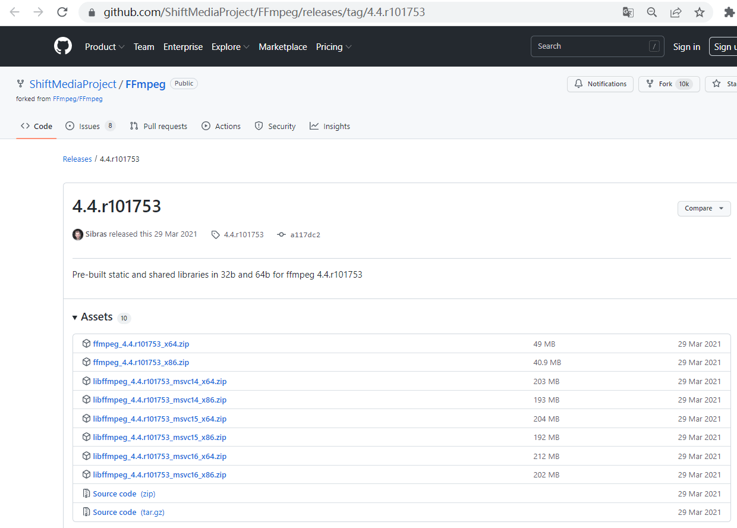
Task: Download libffmpeg_4.4.r101753_msvc16_x86.zip
Action: coord(160,474)
